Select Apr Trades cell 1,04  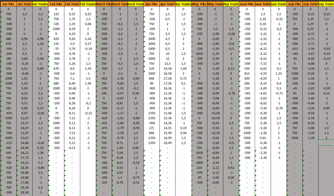[183, 68]
